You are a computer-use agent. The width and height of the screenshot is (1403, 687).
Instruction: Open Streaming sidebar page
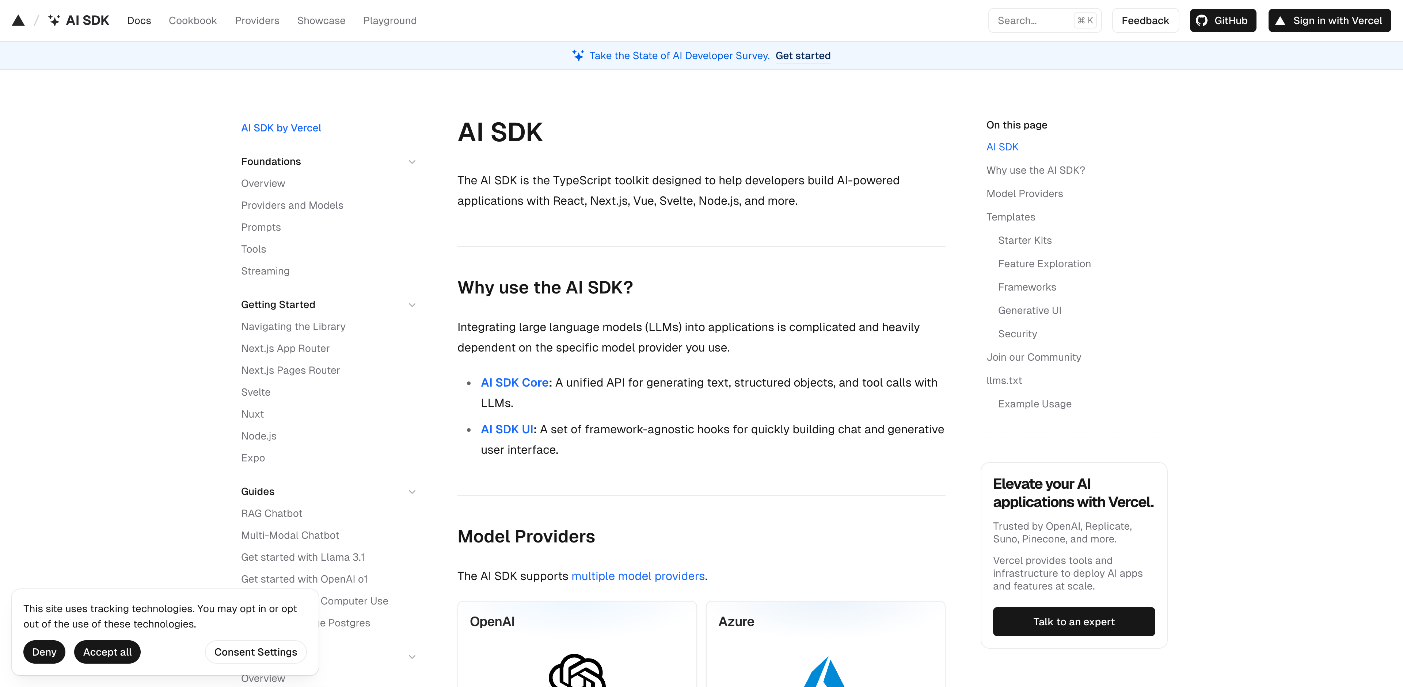pos(265,271)
